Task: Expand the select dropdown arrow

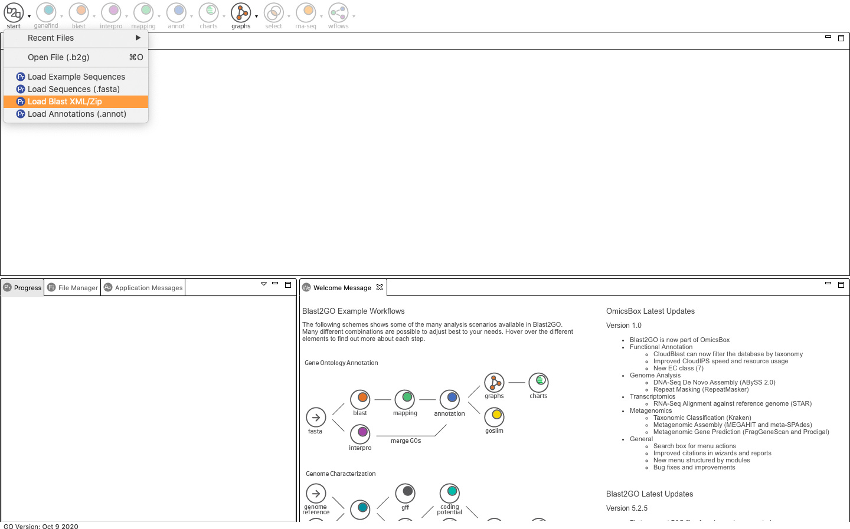Action: (x=289, y=17)
